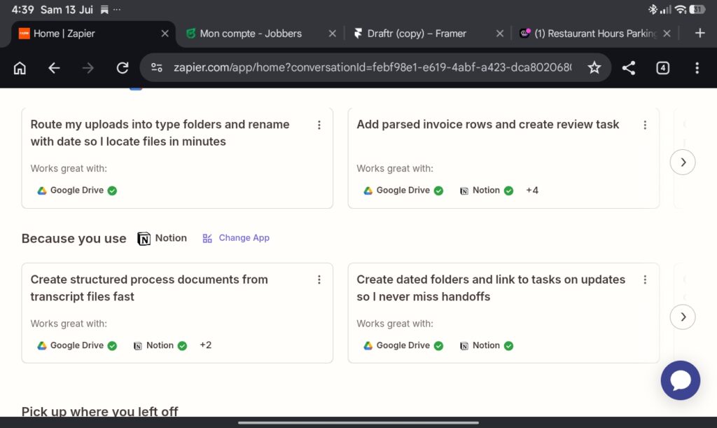Tap the battery indicator
The height and width of the screenshot is (428, 717).
(697, 9)
